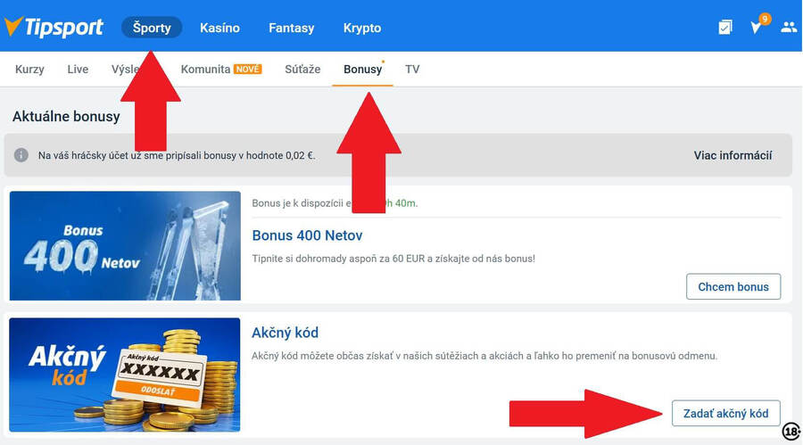Switch to the Live tab
Screen dimensions: 803x445
[x=78, y=70]
